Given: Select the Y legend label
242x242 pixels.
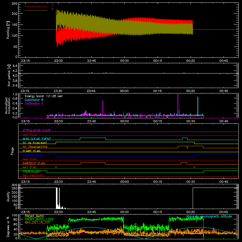Looking at the screenshot, I should [x=52, y=9].
